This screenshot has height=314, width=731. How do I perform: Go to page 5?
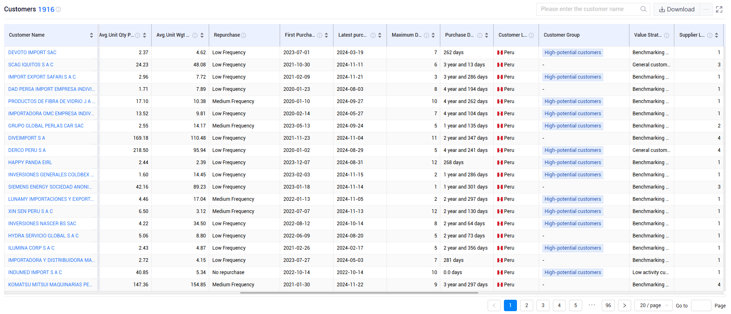pyautogui.click(x=576, y=305)
